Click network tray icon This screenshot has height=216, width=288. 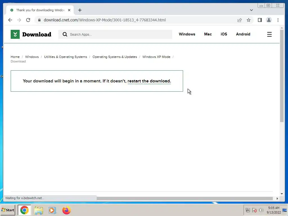(x=248, y=210)
